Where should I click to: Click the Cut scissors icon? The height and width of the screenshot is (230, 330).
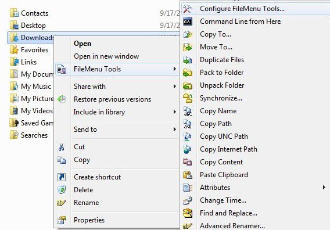(x=61, y=147)
